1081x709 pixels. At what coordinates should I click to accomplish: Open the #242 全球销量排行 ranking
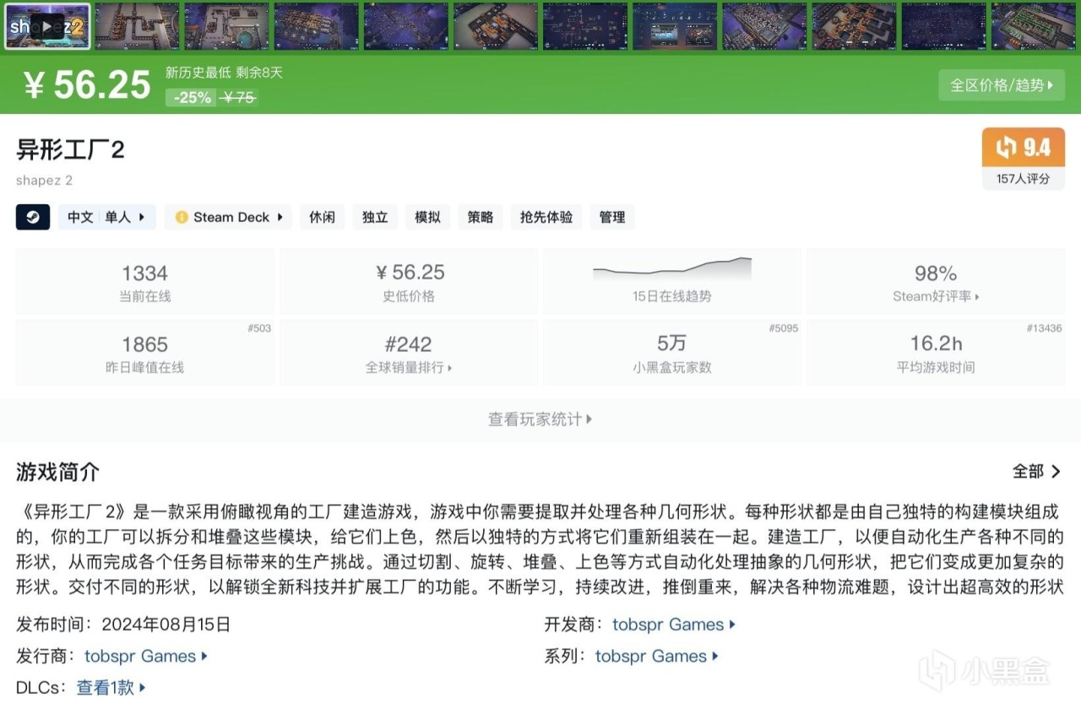tap(409, 353)
